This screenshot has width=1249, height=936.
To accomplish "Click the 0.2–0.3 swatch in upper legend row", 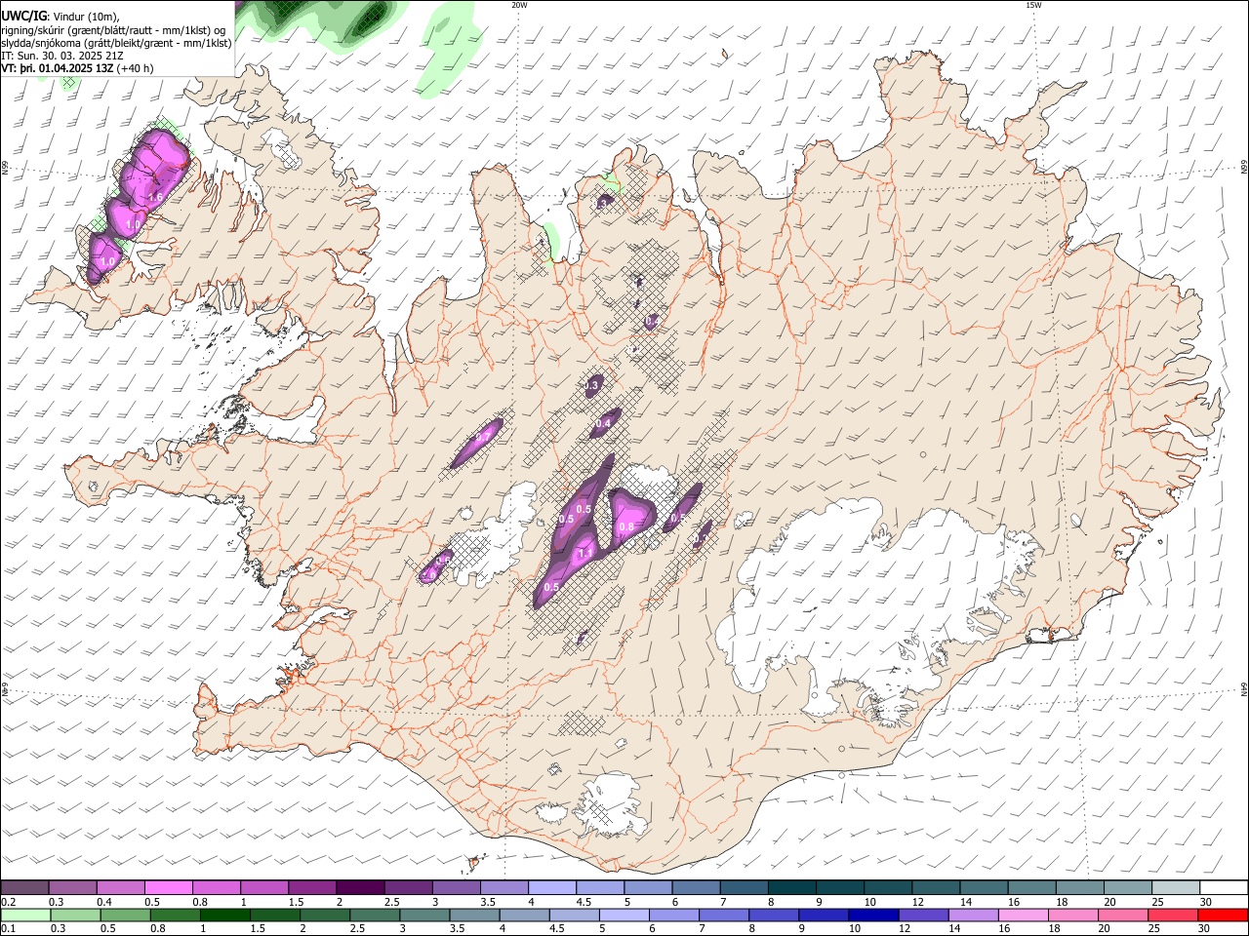I will tap(25, 887).
